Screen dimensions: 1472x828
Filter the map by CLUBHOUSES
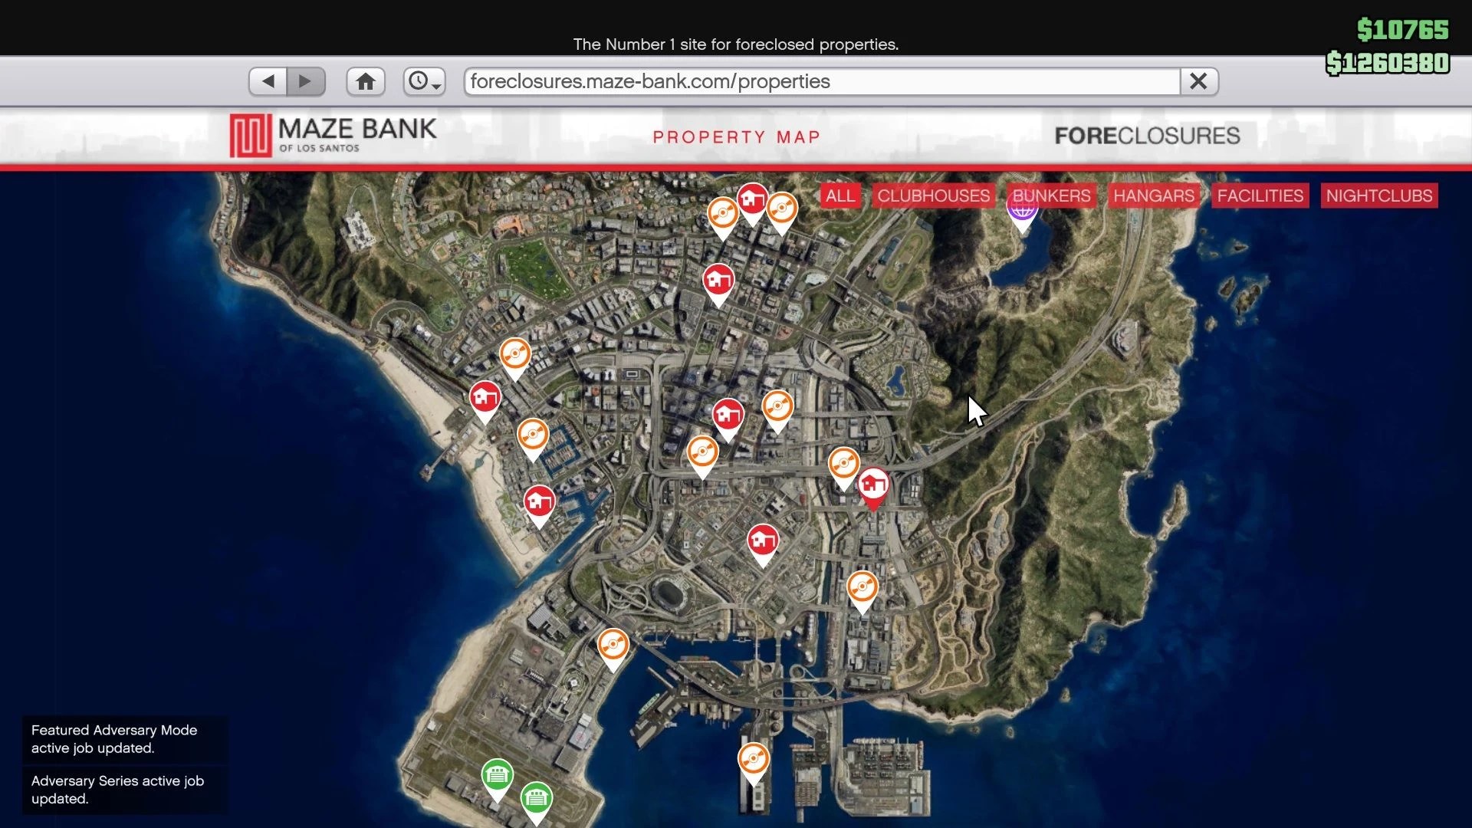(x=933, y=195)
